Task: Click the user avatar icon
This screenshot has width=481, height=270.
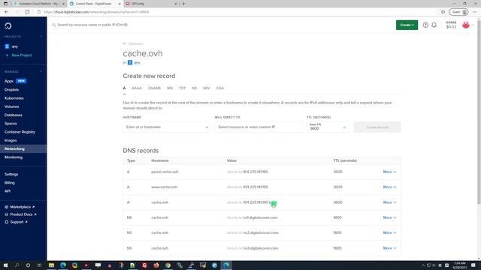Action: 466,25
